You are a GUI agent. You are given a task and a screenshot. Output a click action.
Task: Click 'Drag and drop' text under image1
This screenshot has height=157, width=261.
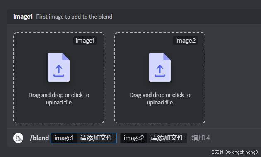tap(59, 99)
